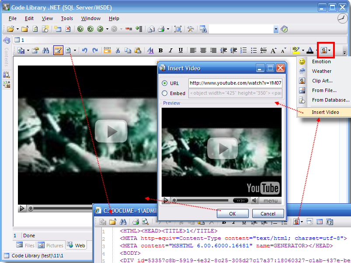The width and height of the screenshot is (351, 263).
Task: Switch to the Pictures tab
Action: coord(51,246)
